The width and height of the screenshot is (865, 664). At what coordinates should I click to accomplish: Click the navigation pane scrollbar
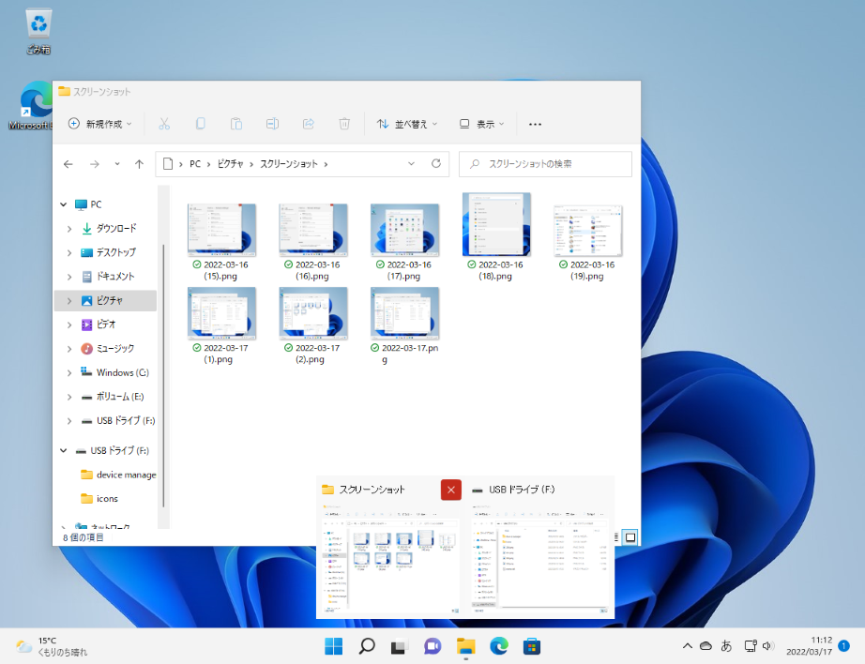tap(163, 375)
